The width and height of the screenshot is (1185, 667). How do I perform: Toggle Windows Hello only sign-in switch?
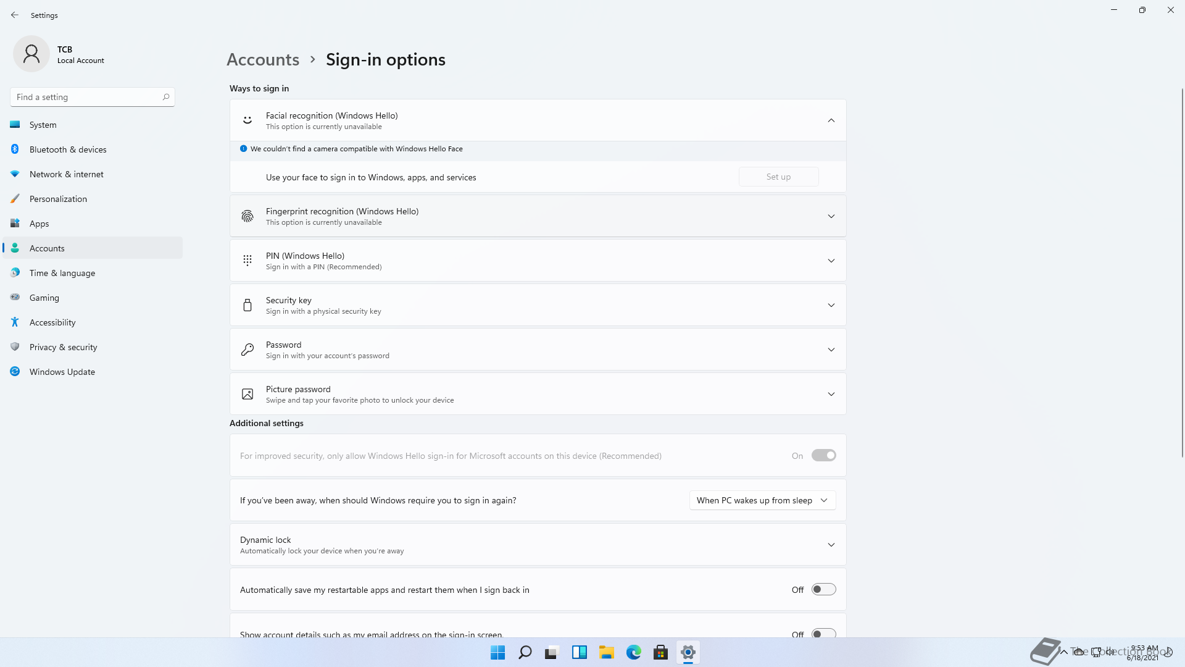click(x=823, y=456)
